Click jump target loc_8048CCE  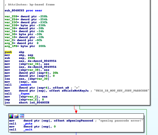(x=40, y=103)
